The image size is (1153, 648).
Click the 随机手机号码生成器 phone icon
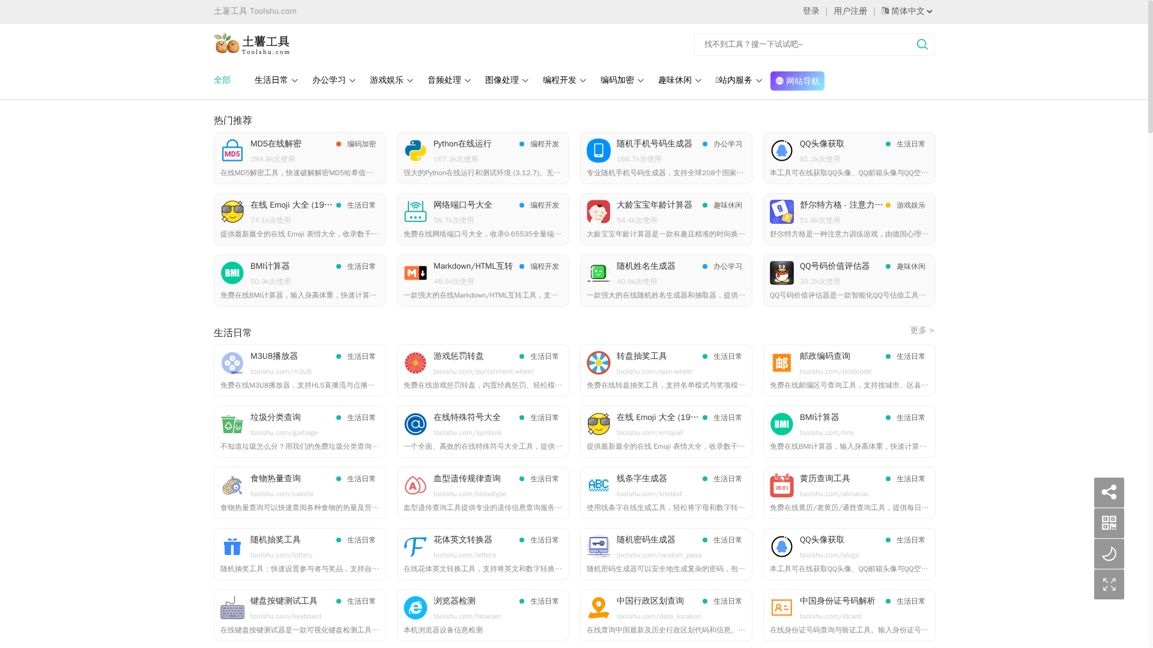click(599, 151)
